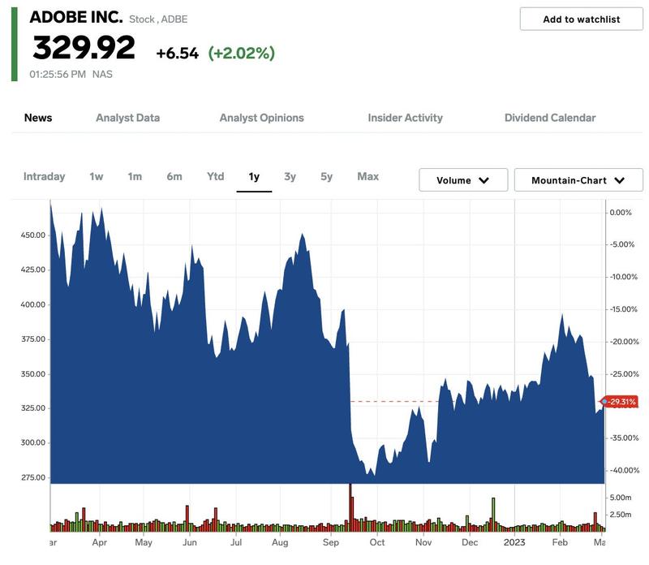Select the Intraday chart range
This screenshot has width=649, height=565.
coord(45,176)
